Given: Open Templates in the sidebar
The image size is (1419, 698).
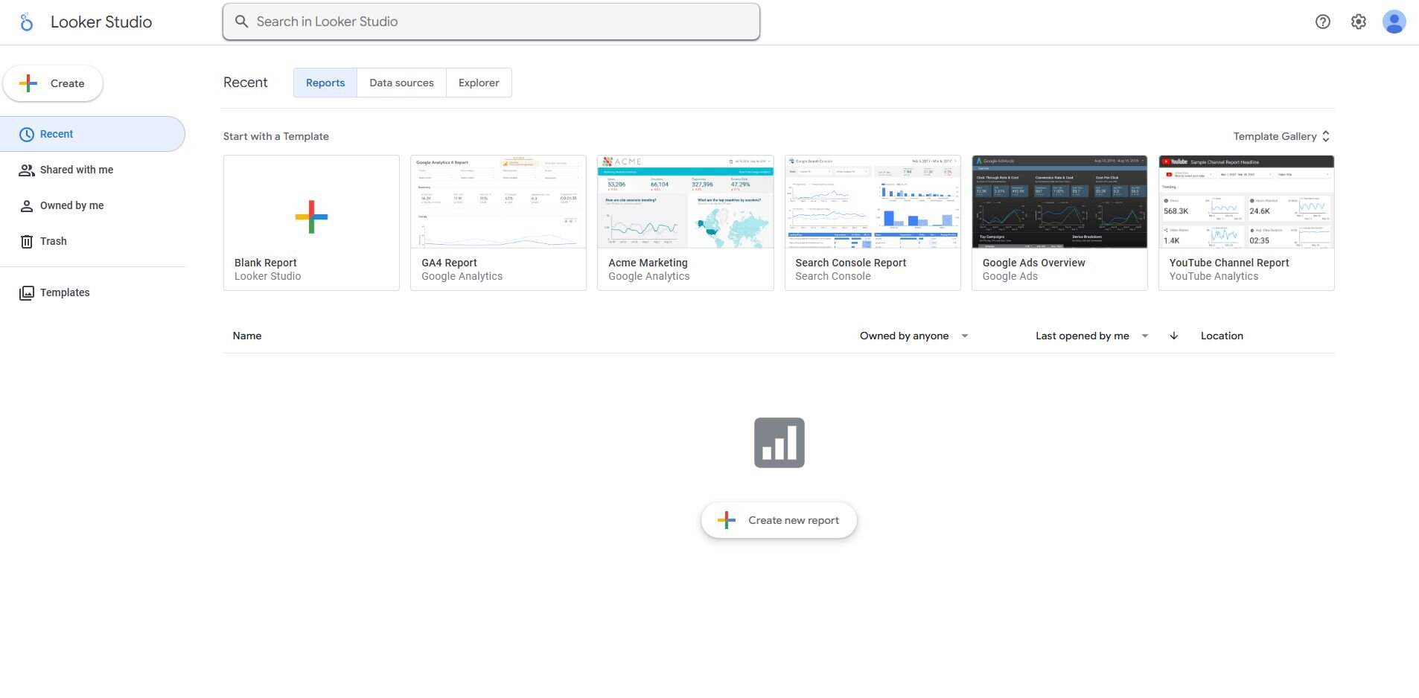Looking at the screenshot, I should coord(64,292).
